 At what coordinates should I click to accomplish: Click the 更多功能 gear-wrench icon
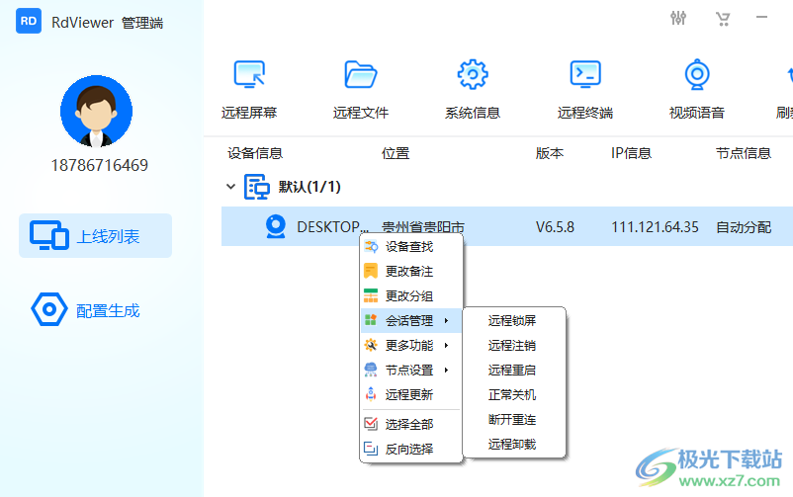[371, 345]
